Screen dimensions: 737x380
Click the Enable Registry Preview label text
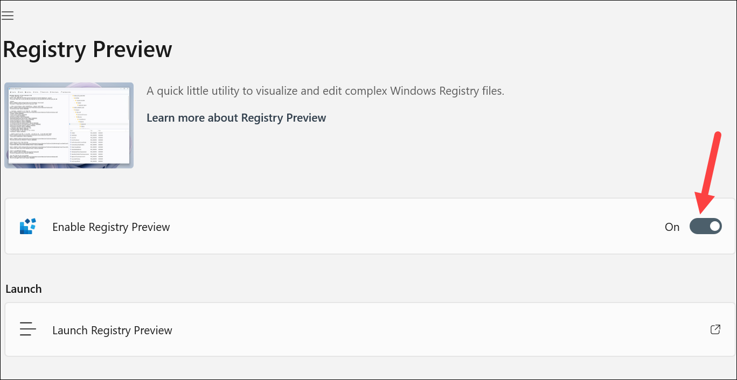(x=111, y=227)
